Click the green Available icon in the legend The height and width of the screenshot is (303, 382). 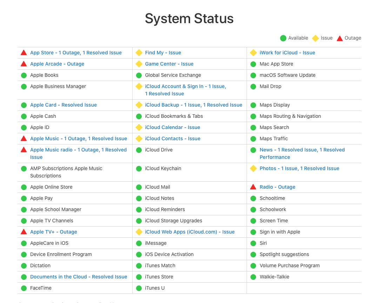point(283,38)
